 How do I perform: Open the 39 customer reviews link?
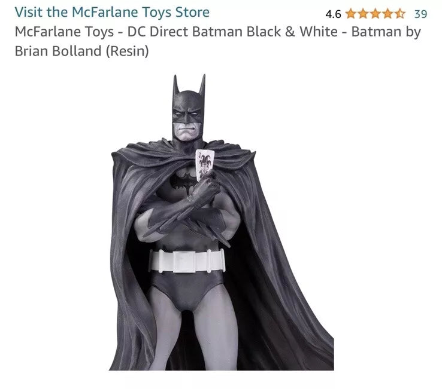click(x=420, y=13)
